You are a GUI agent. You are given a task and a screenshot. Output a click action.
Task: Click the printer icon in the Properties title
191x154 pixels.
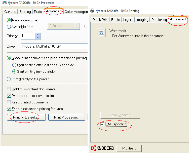click(x=5, y=3)
